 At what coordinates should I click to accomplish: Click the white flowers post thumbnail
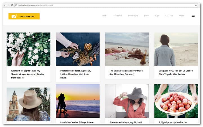[28, 49]
